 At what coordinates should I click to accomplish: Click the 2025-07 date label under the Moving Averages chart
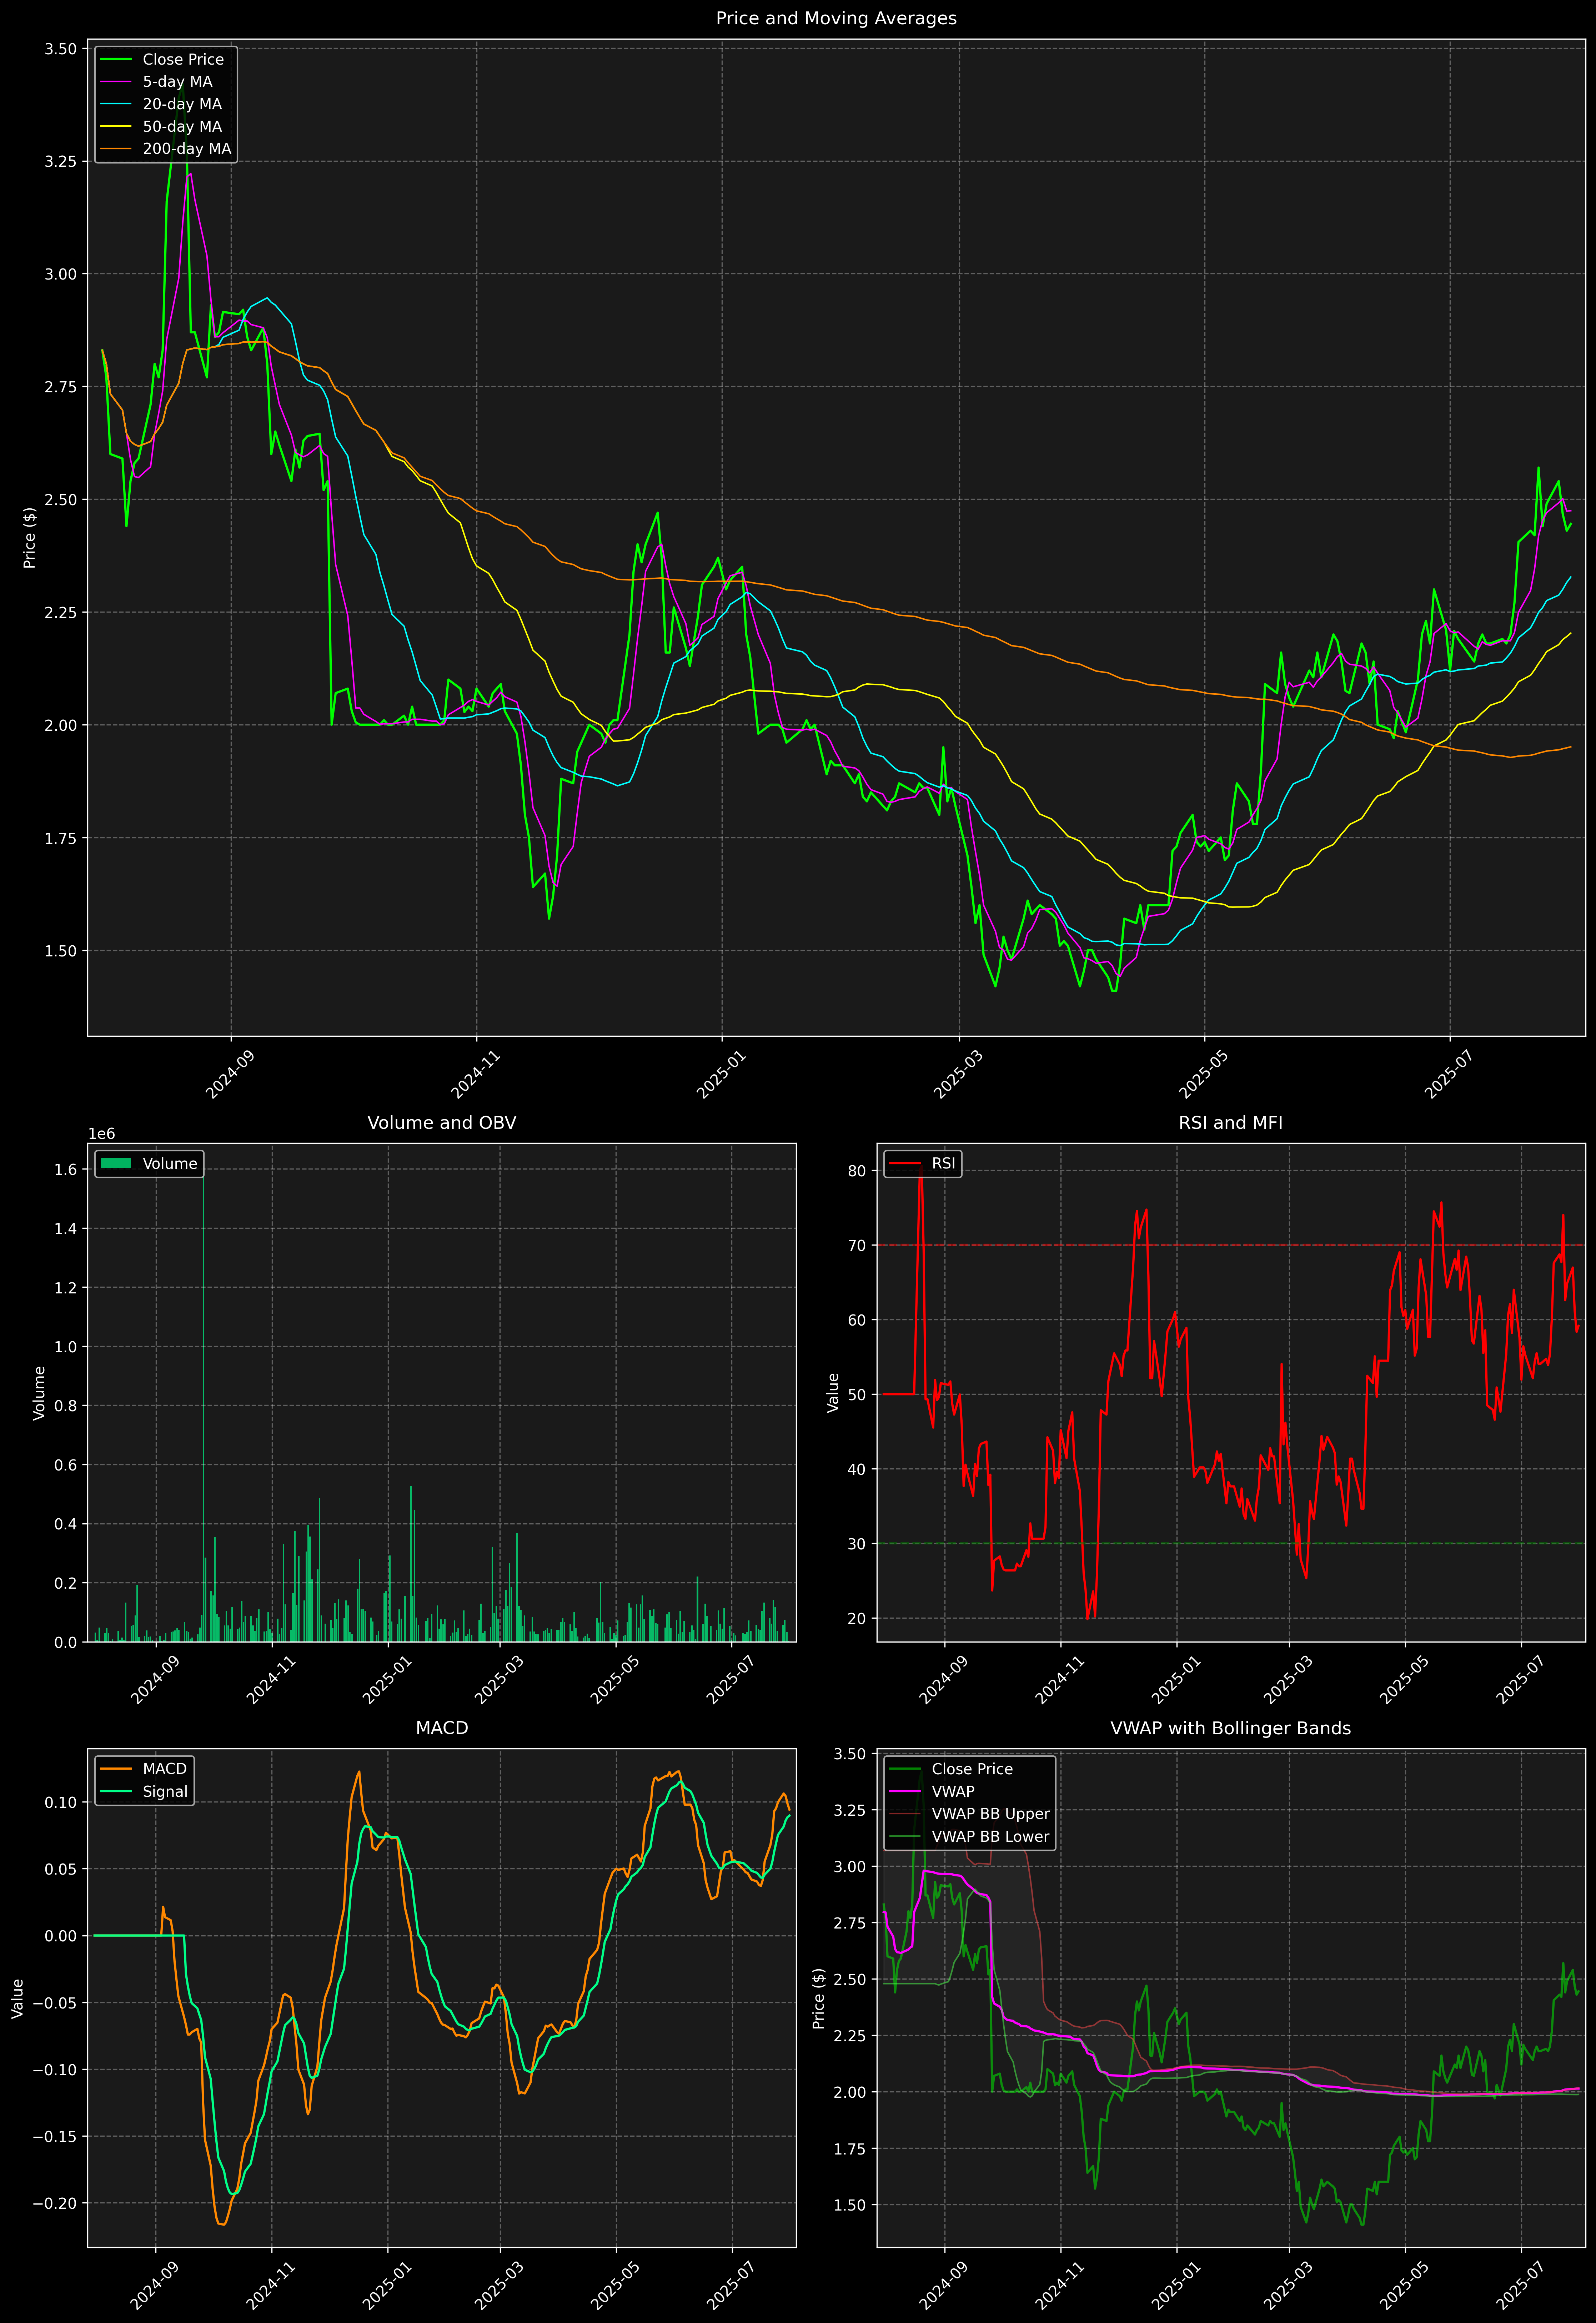tap(1449, 1075)
